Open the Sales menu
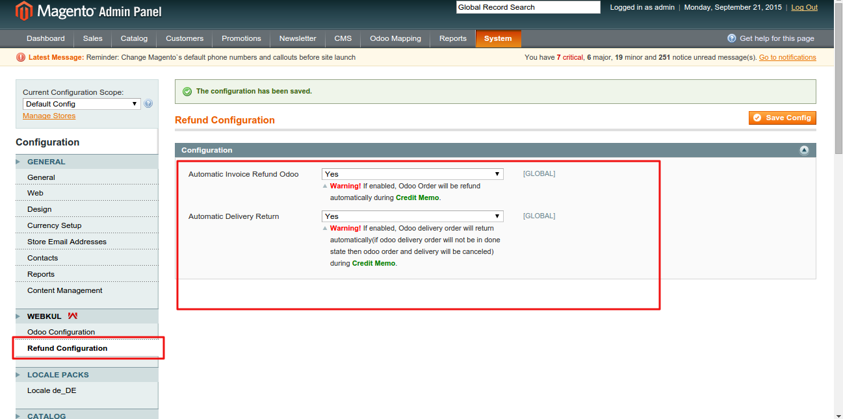This screenshot has width=843, height=419. [x=93, y=38]
